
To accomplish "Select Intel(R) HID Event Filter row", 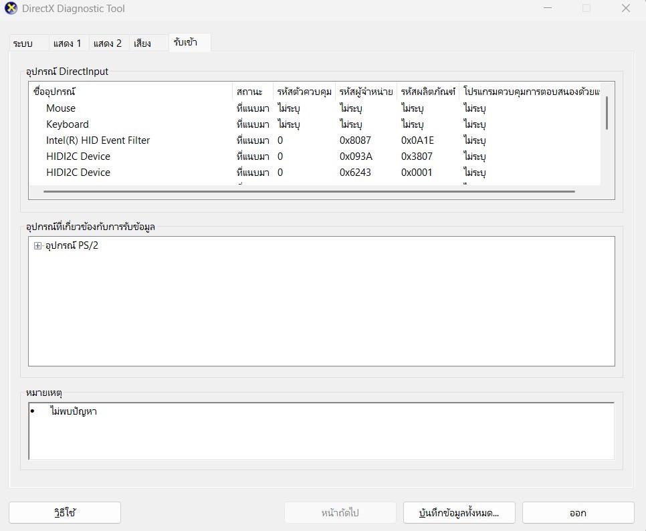I will [x=98, y=140].
